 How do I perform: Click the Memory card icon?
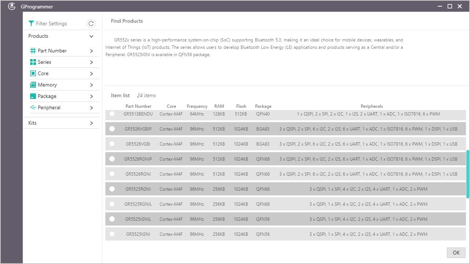tap(33, 85)
